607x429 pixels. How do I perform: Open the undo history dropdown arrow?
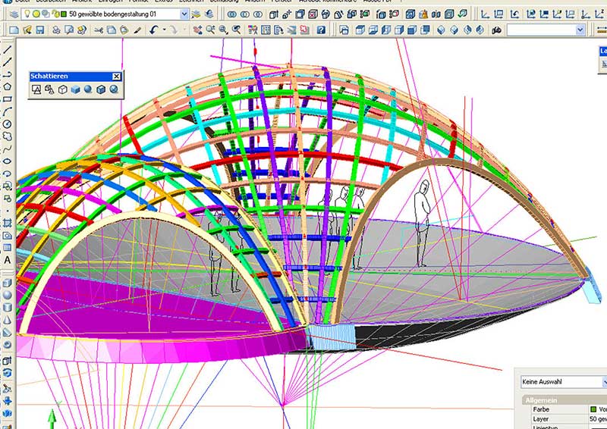click(165, 30)
